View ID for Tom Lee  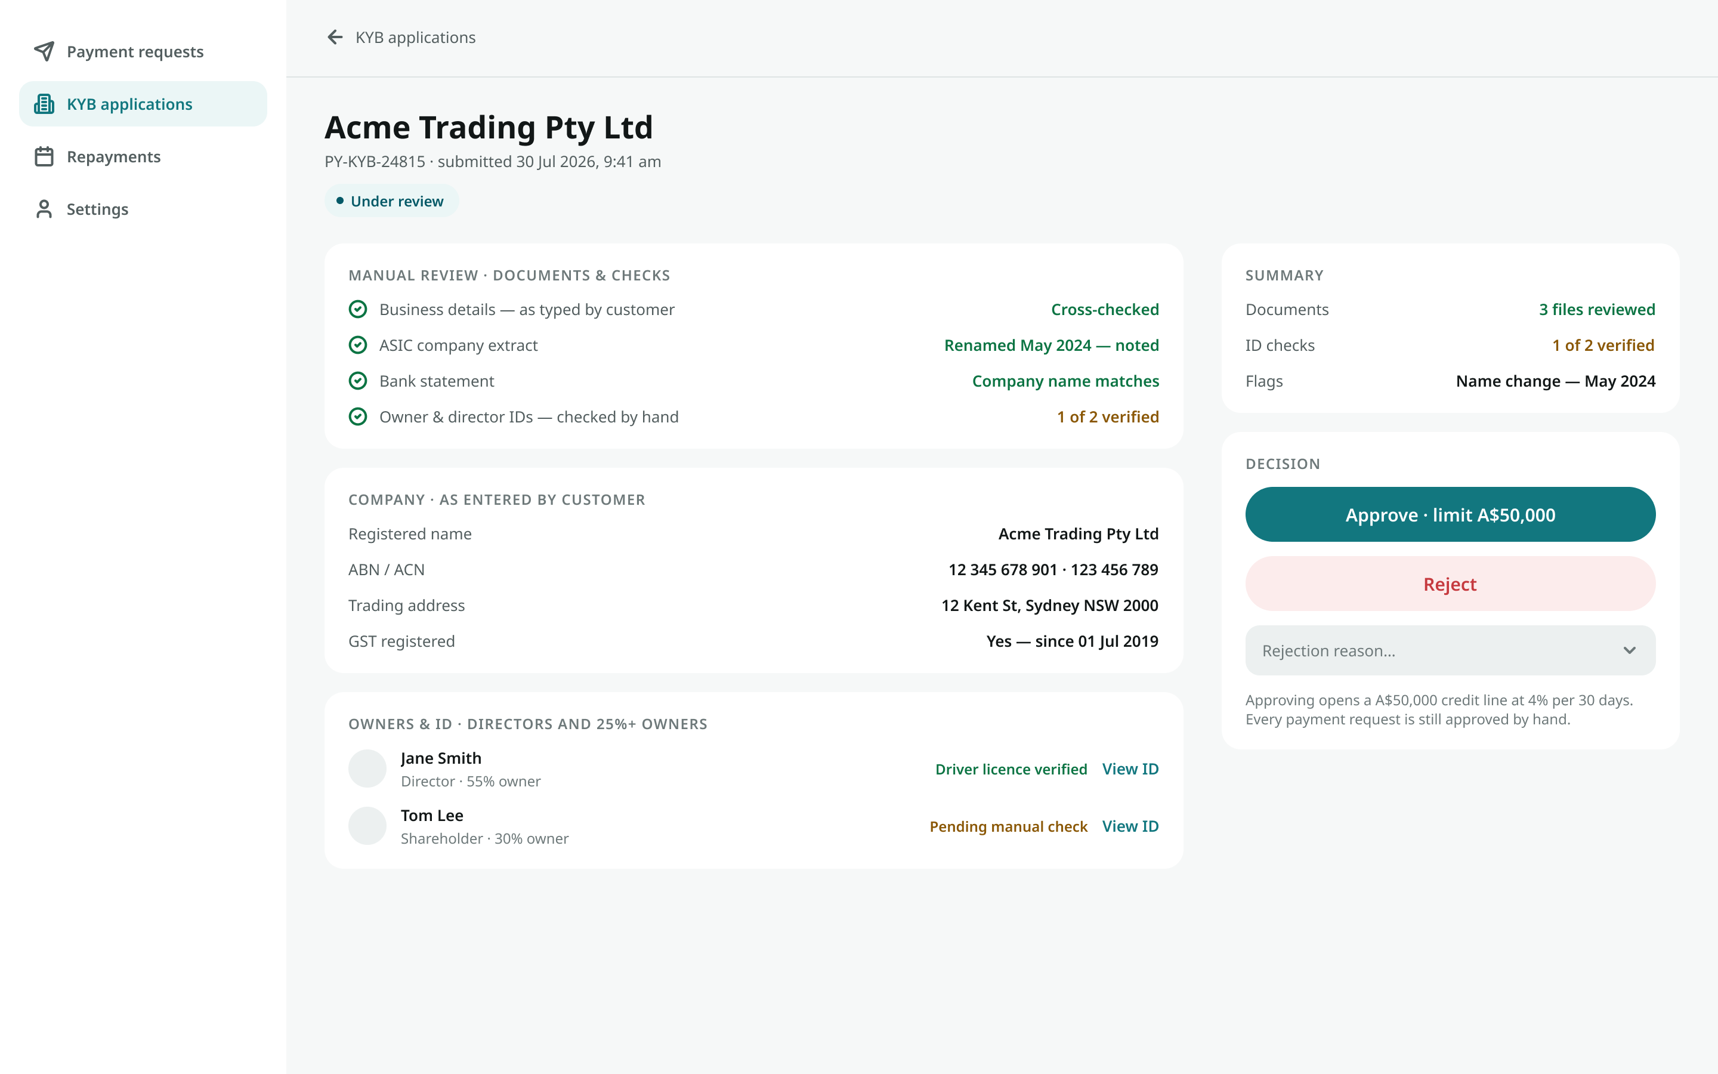click(x=1130, y=826)
